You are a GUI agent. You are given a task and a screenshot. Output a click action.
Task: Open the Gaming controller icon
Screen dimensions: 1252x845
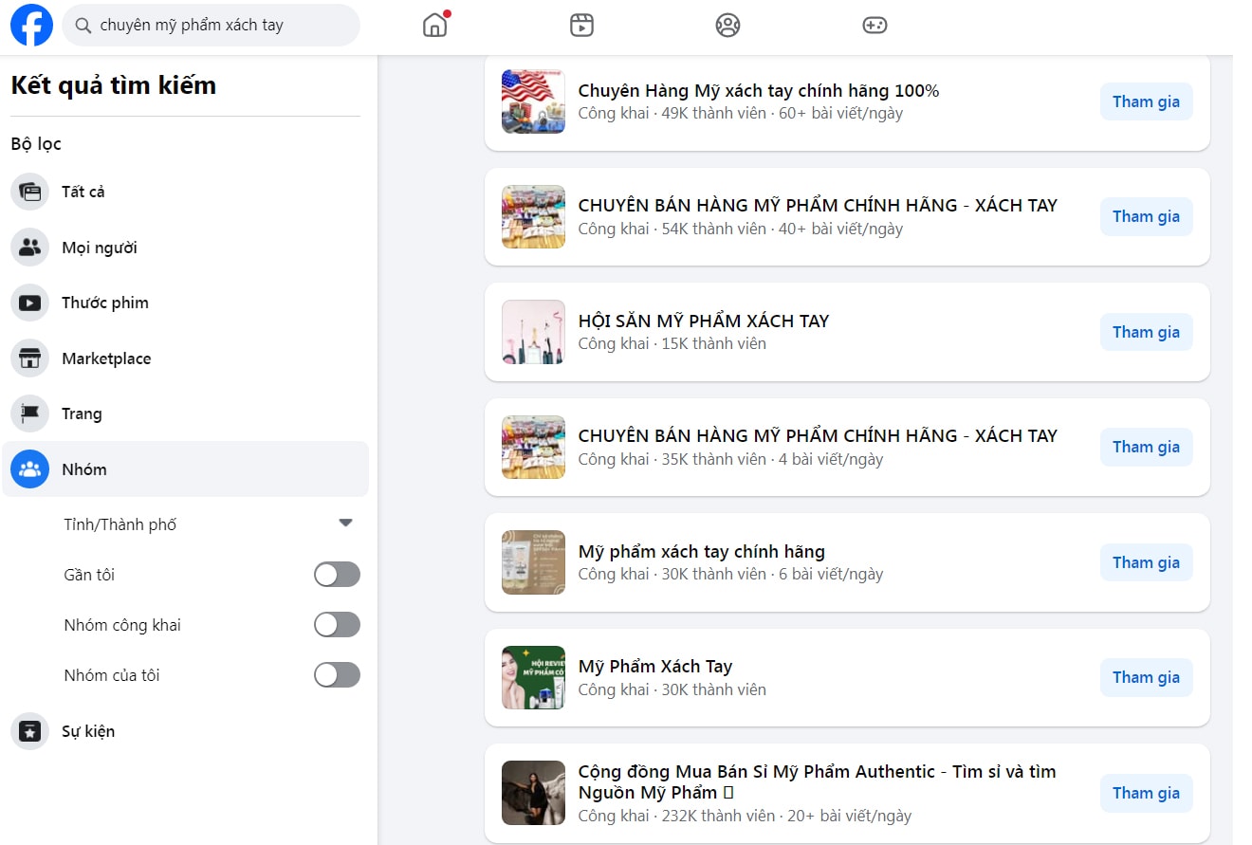(x=875, y=26)
